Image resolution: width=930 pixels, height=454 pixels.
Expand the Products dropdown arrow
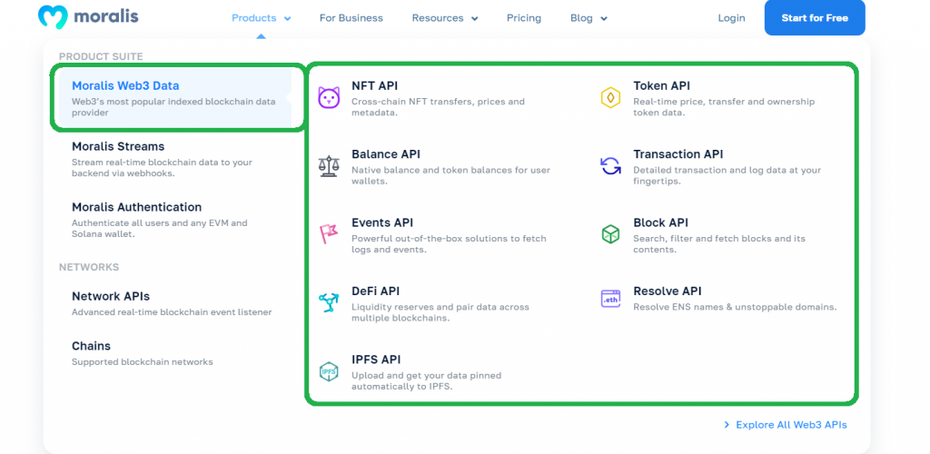(x=288, y=19)
